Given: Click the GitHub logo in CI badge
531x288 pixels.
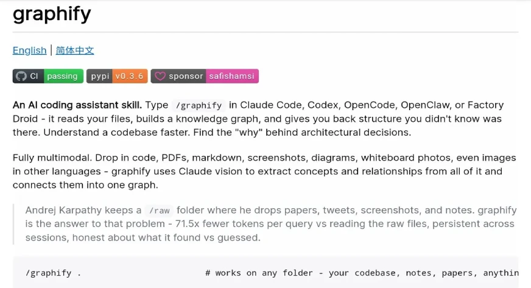Looking at the screenshot, I should click(21, 76).
